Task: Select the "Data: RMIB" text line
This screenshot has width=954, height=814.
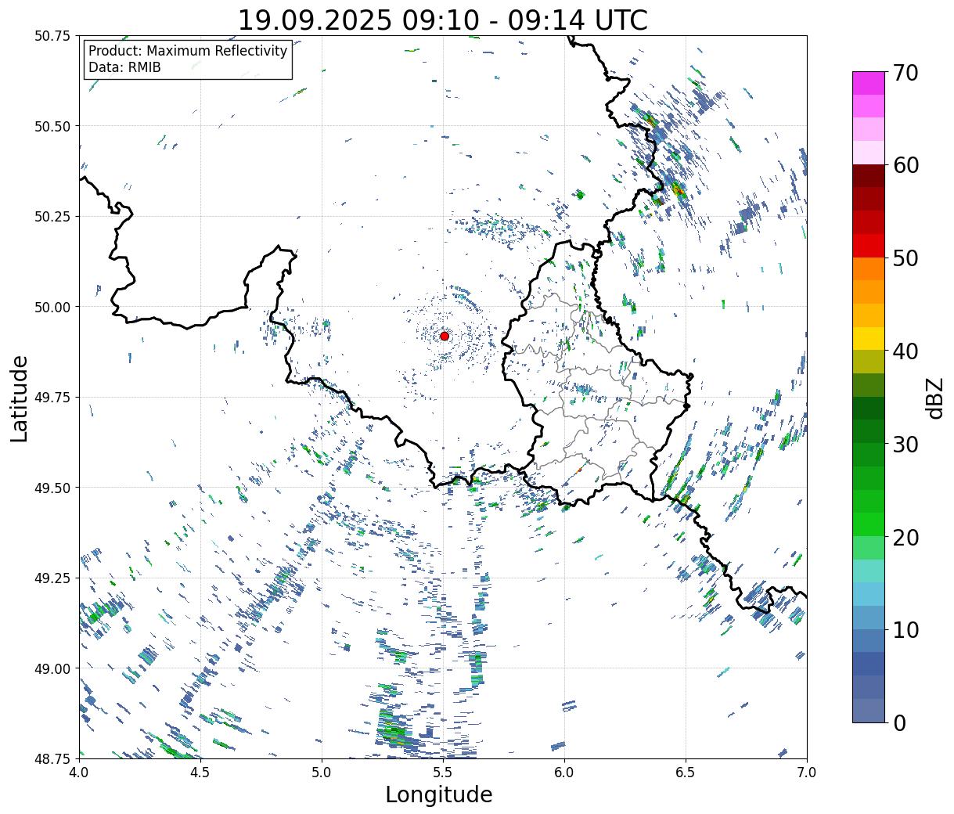Action: (124, 68)
